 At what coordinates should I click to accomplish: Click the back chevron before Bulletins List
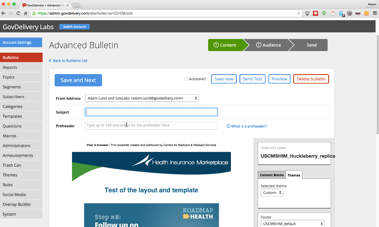click(50, 61)
